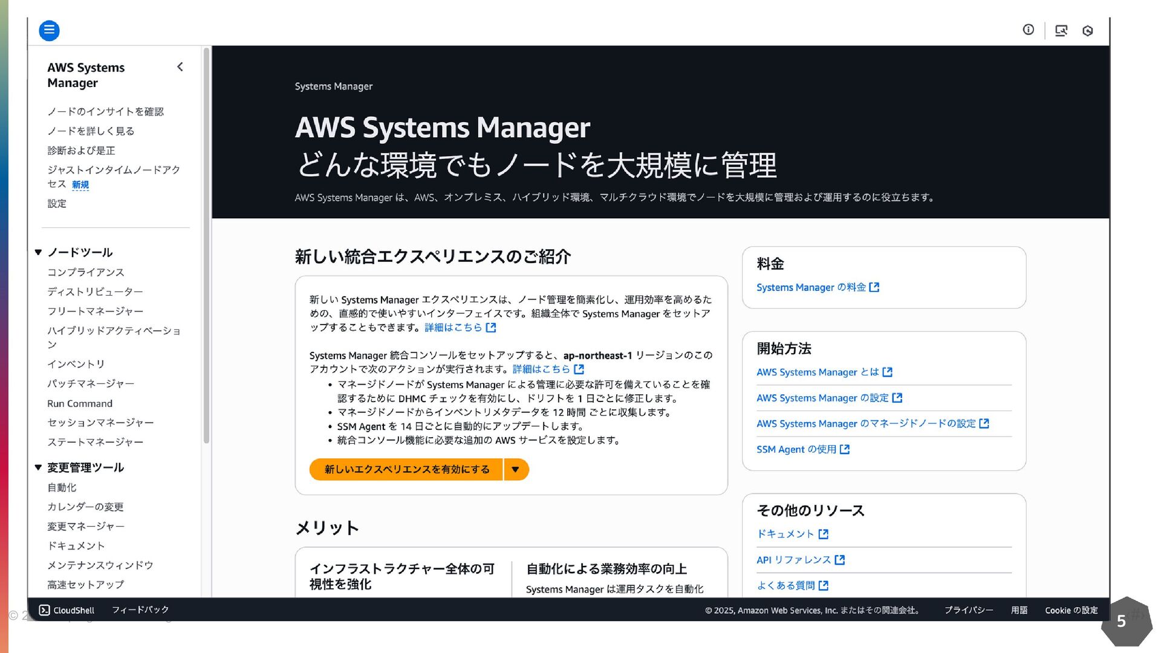This screenshot has height=653, width=1161.
Task: Click 新しいエクスペリエンスを有効にする button
Action: click(406, 469)
